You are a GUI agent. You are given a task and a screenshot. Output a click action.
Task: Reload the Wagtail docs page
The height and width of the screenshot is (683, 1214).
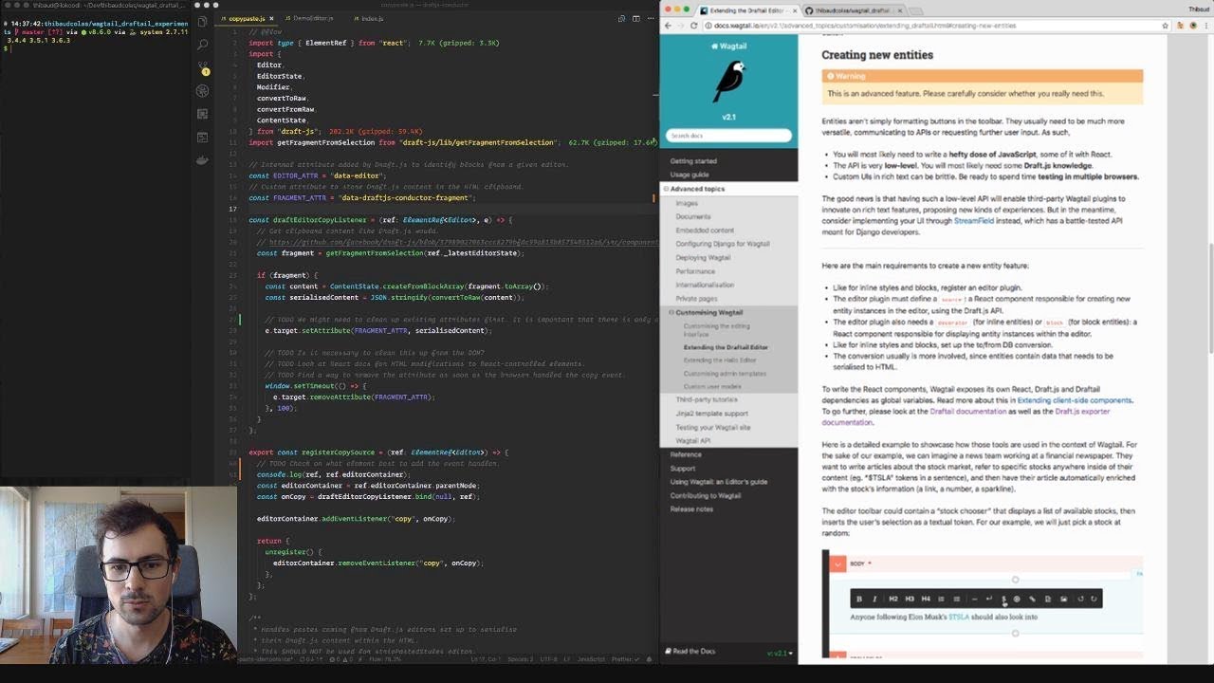(x=695, y=26)
